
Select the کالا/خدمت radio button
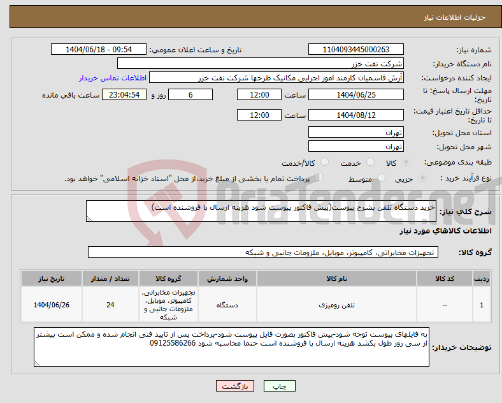point(325,162)
